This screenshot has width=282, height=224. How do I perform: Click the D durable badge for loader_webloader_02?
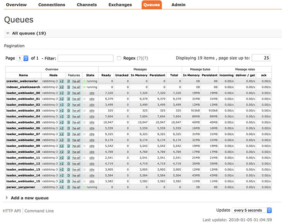click(68, 105)
